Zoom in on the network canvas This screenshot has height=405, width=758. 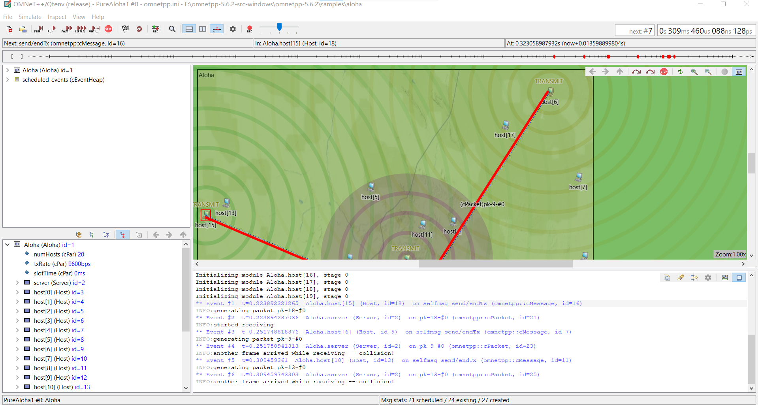tap(694, 72)
